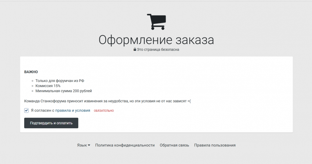The width and height of the screenshot is (312, 164).
Task: Click the shopping cart icon
Action: coord(156,22)
